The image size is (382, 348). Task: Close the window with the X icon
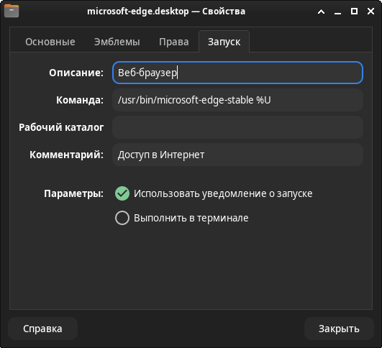click(370, 12)
